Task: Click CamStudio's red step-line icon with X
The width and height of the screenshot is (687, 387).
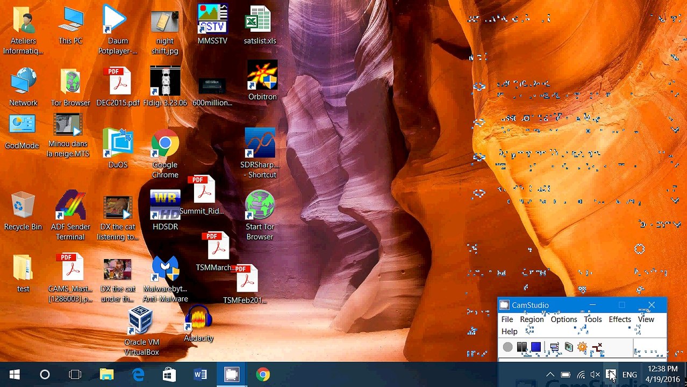Action: pos(597,348)
